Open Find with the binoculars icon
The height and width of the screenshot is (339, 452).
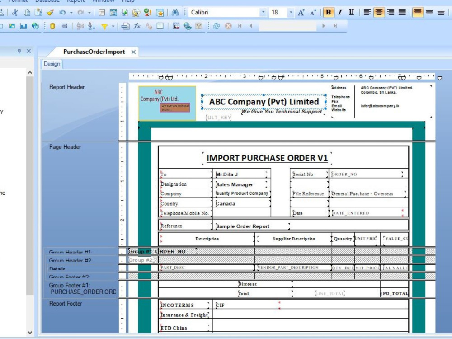pos(175,12)
